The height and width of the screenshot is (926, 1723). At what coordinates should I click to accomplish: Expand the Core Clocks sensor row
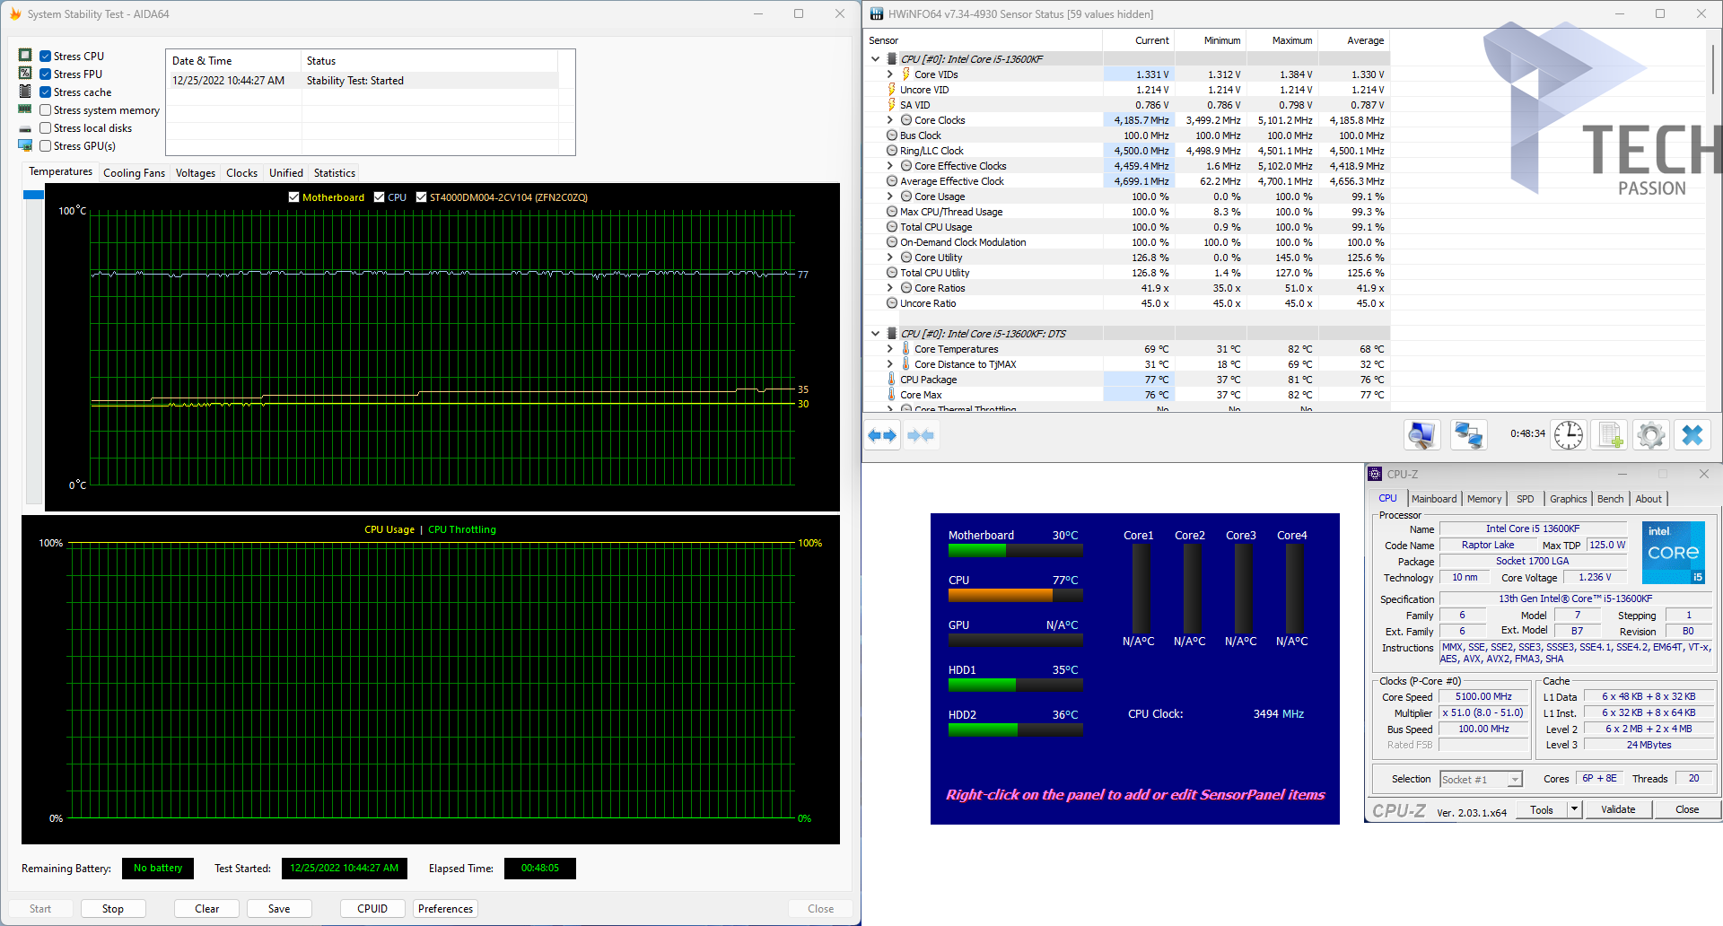click(890, 120)
